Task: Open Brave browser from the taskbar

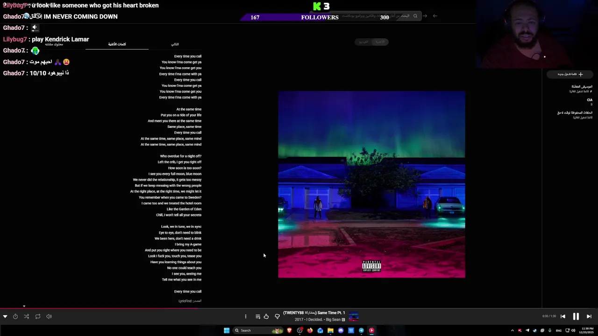Action: tap(289, 330)
